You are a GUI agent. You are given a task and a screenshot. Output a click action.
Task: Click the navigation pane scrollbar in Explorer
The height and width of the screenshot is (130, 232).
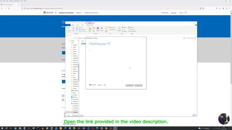pyautogui.click(x=79, y=72)
